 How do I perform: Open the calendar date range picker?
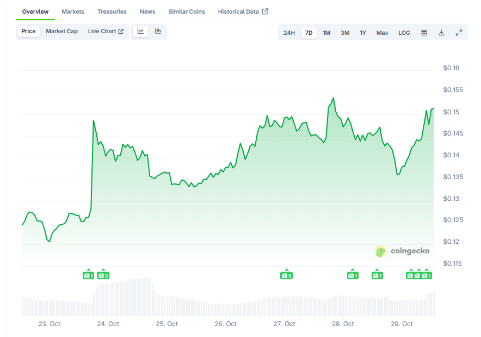tap(424, 33)
